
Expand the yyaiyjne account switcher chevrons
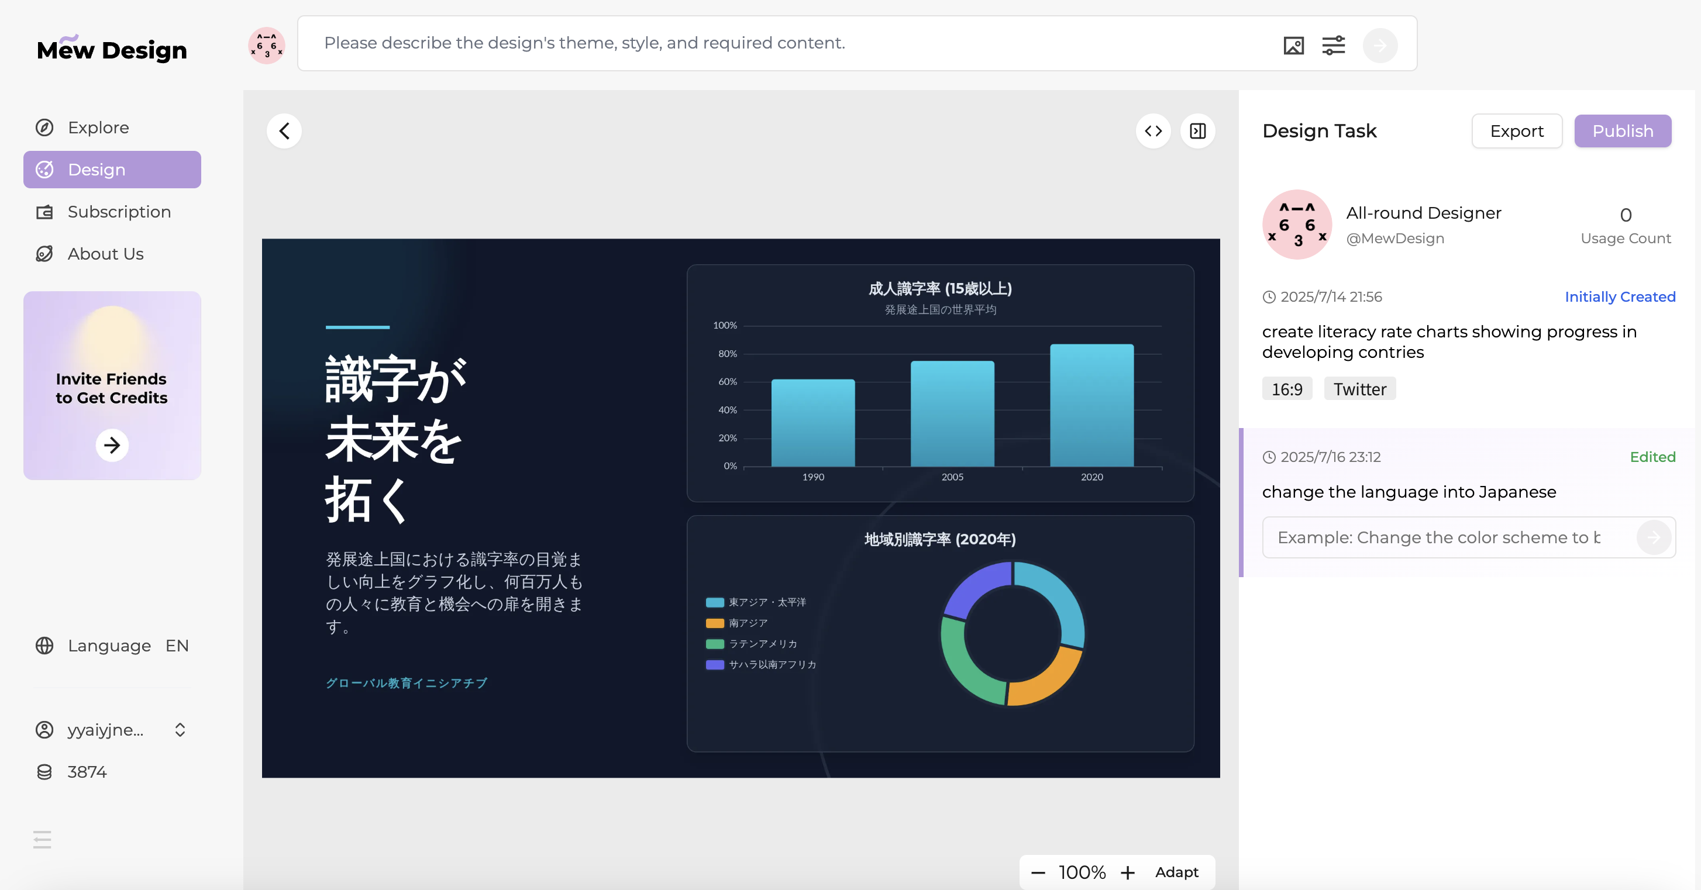[x=180, y=730]
